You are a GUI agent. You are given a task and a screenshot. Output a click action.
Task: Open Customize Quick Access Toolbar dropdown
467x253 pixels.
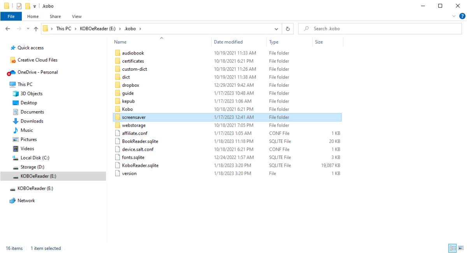(35, 6)
